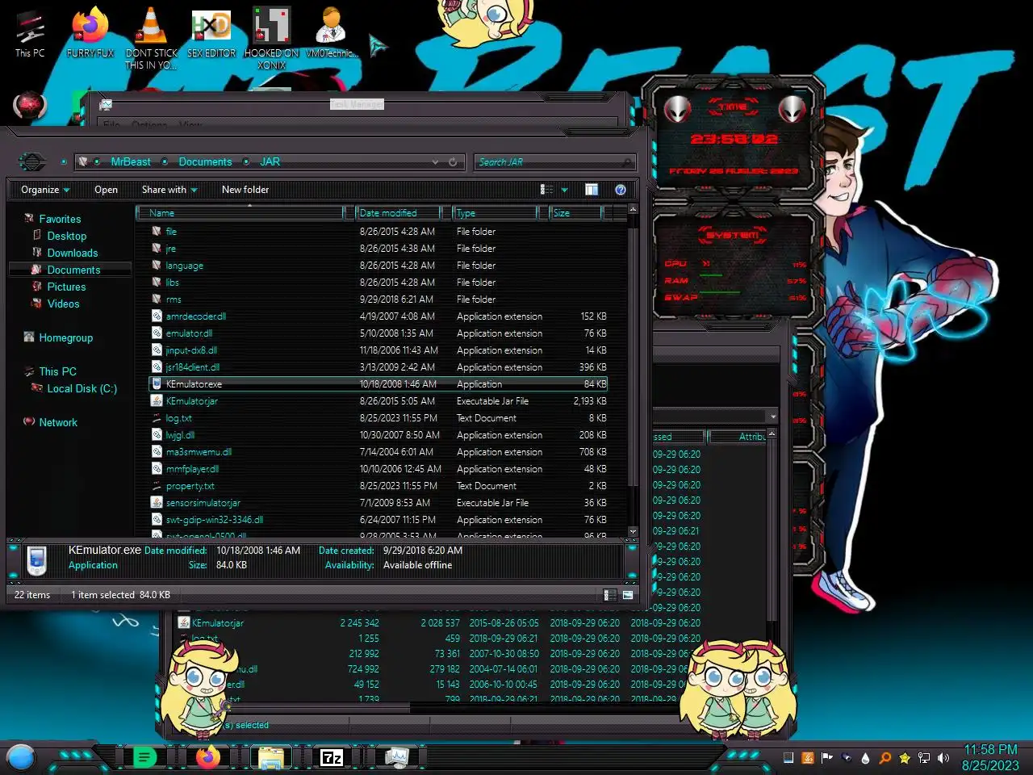Toggle the preview pane icon
Image resolution: width=1033 pixels, height=775 pixels.
coord(592,190)
